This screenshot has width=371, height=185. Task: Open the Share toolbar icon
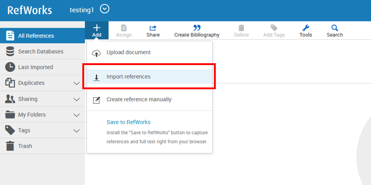pos(153,28)
